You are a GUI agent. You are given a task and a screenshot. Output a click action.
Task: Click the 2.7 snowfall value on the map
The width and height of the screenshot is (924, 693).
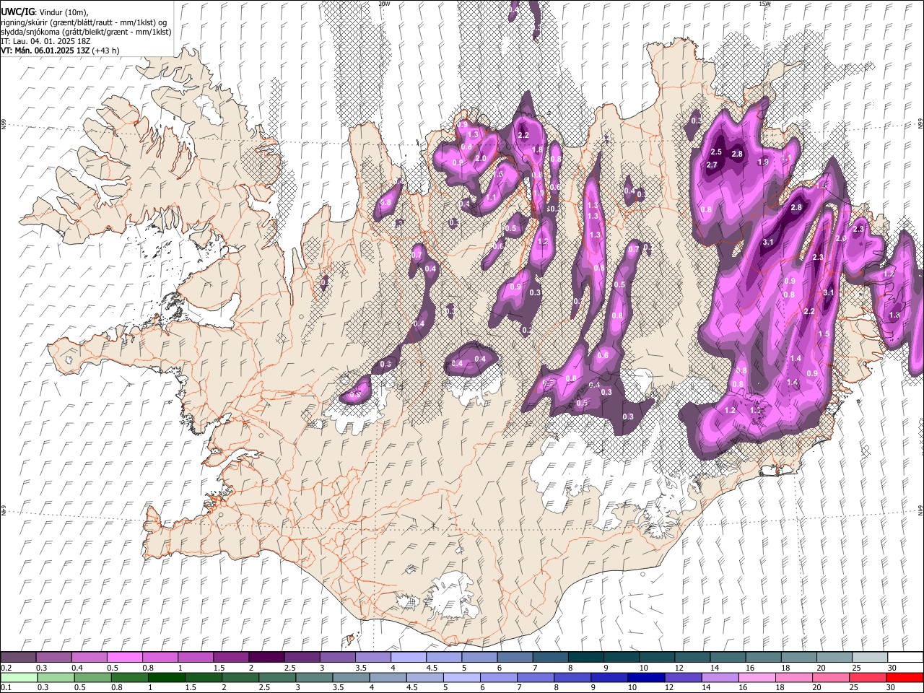tap(712, 165)
